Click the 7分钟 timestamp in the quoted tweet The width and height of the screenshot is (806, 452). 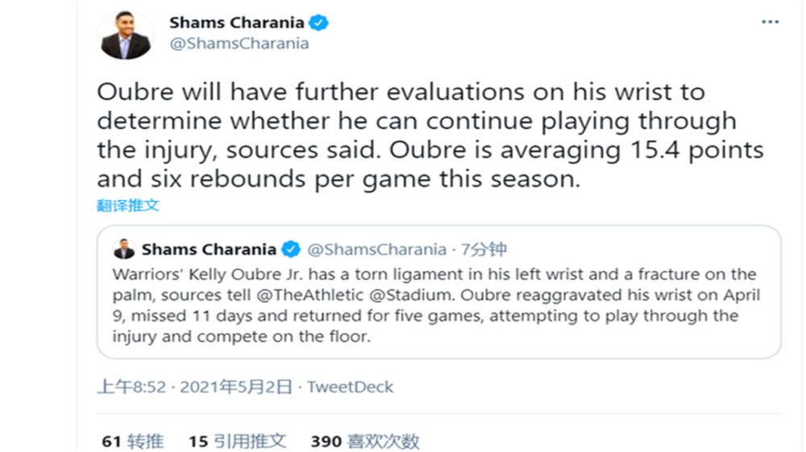click(484, 250)
